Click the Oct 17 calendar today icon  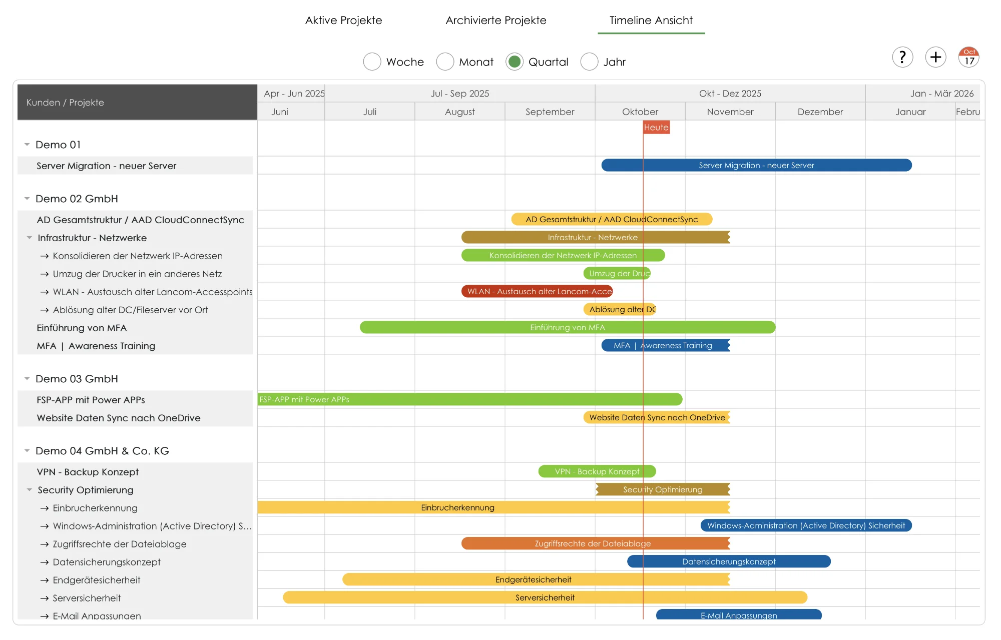coord(969,57)
